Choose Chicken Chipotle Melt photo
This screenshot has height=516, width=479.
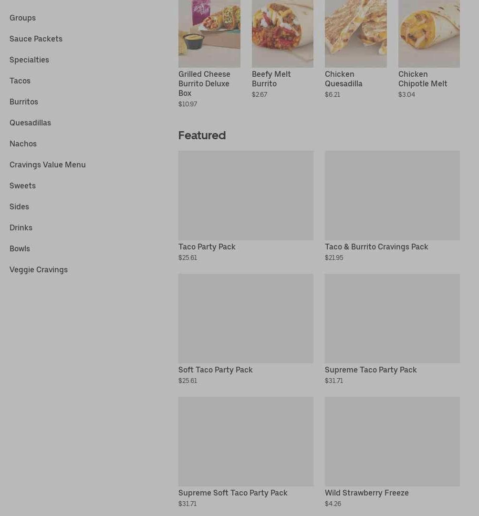coord(429,33)
